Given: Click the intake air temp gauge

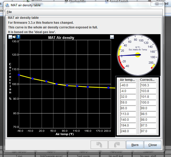Looking at the screenshot, I should (x=137, y=55).
